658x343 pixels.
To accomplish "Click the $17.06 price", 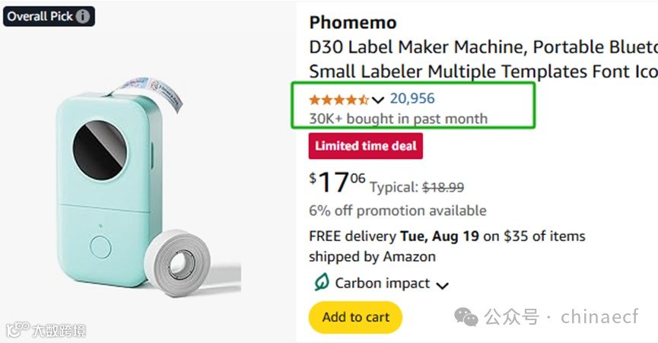I will pos(337,183).
